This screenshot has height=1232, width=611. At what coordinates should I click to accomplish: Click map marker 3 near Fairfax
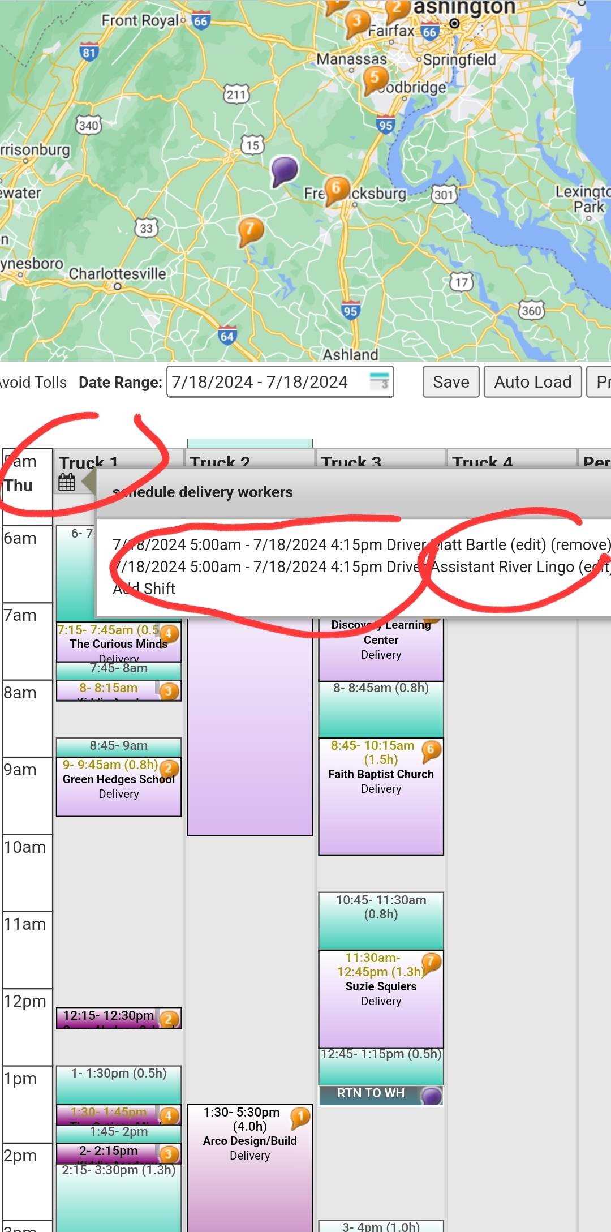[356, 22]
